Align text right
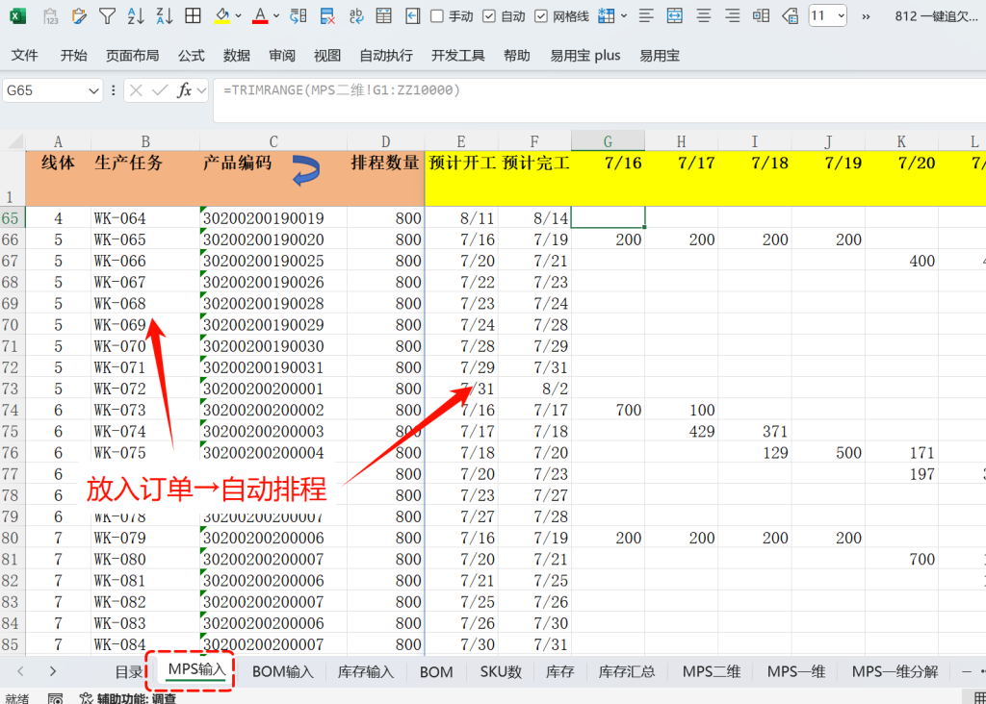The height and width of the screenshot is (704, 986). (732, 16)
